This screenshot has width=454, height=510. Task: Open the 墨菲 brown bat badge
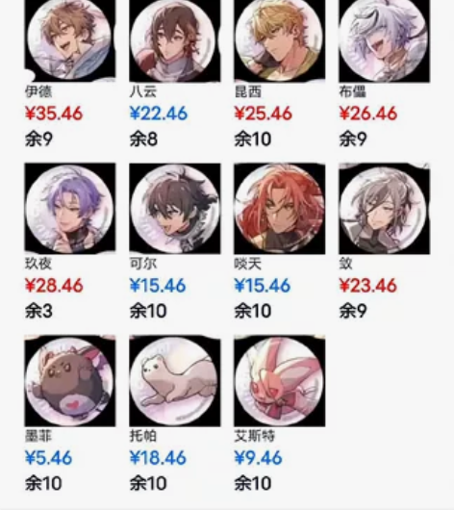70,381
